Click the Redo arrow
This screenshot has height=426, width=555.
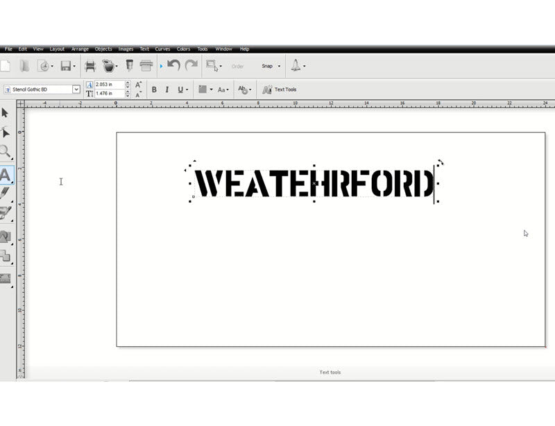191,65
